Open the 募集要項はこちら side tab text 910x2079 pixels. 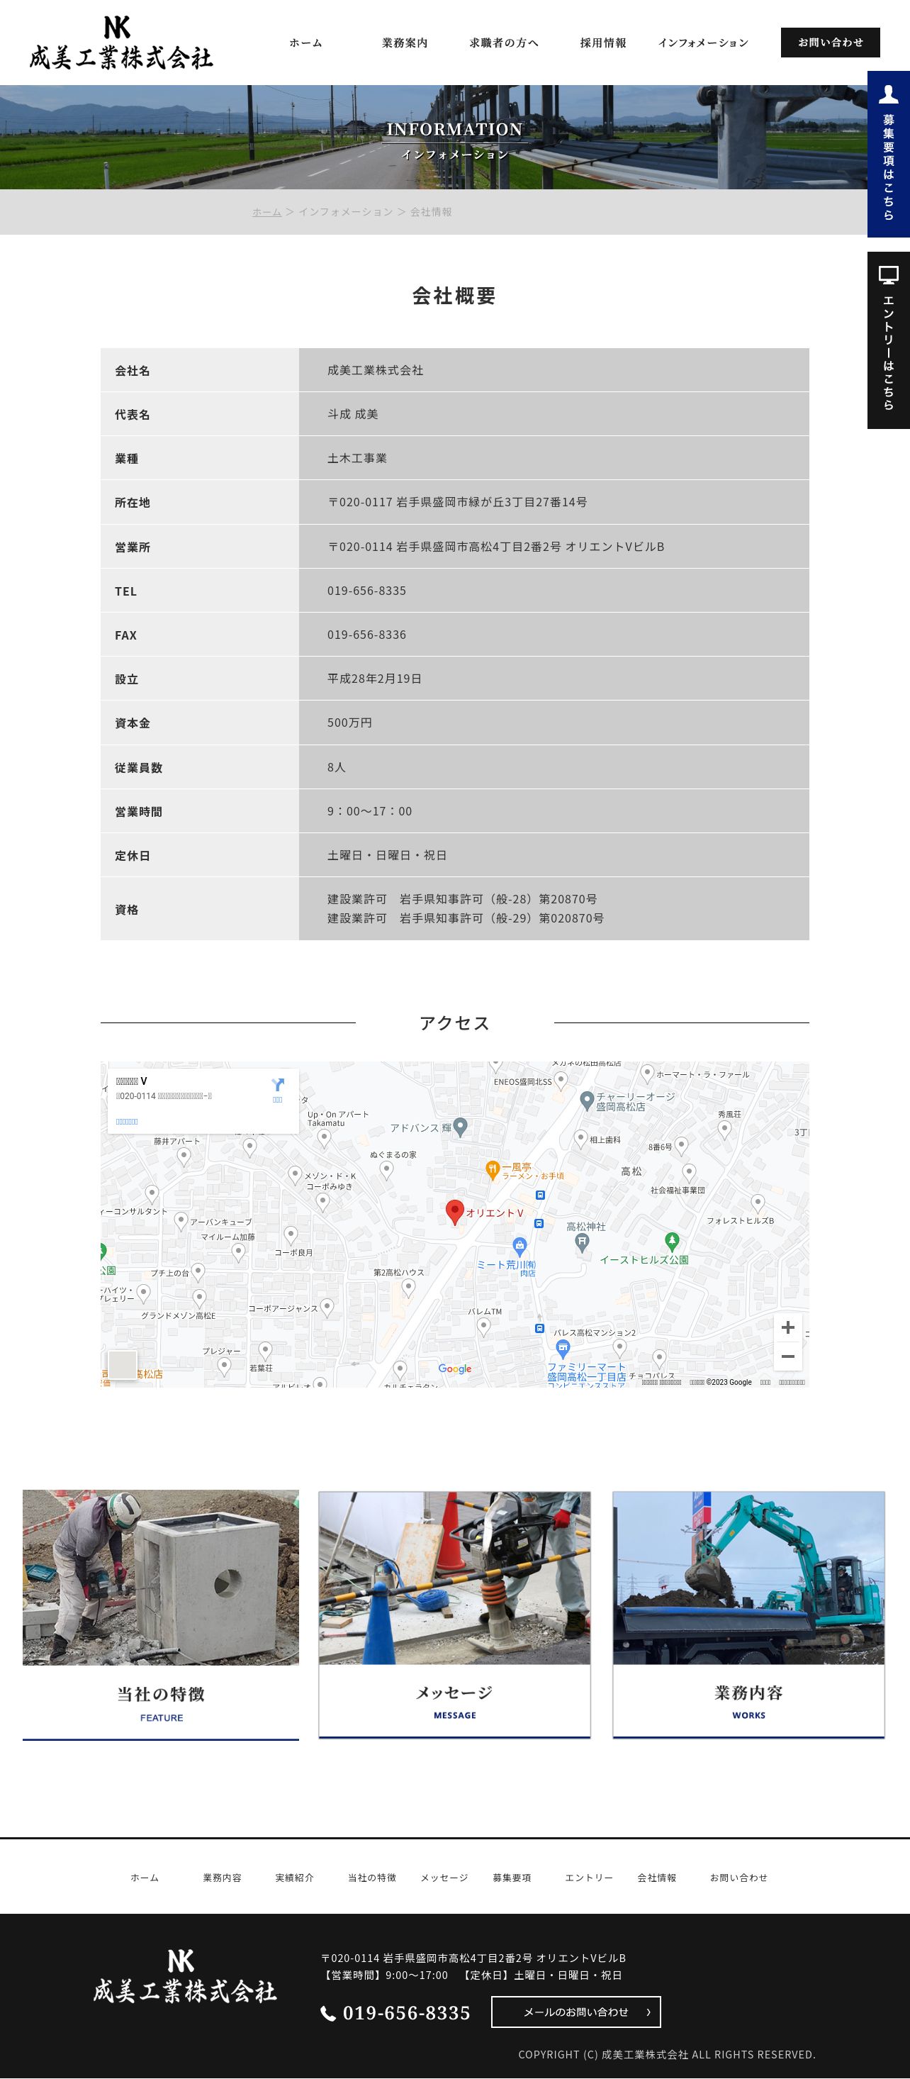[x=888, y=167]
